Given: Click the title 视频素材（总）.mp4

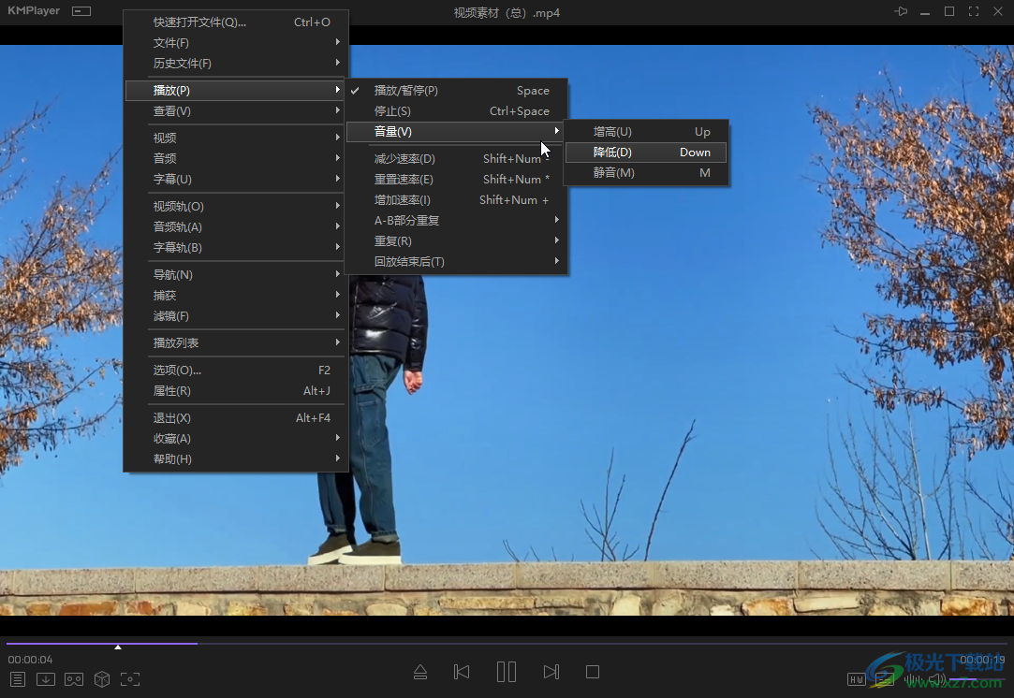Looking at the screenshot, I should tap(507, 13).
